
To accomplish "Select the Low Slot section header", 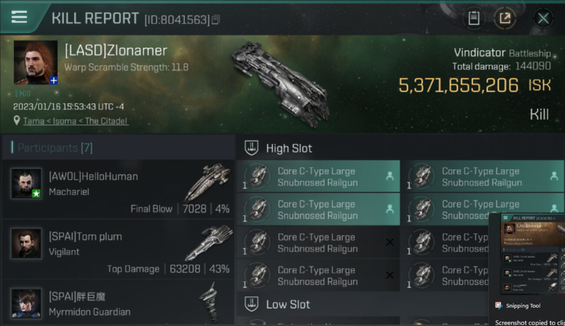I will point(288,304).
